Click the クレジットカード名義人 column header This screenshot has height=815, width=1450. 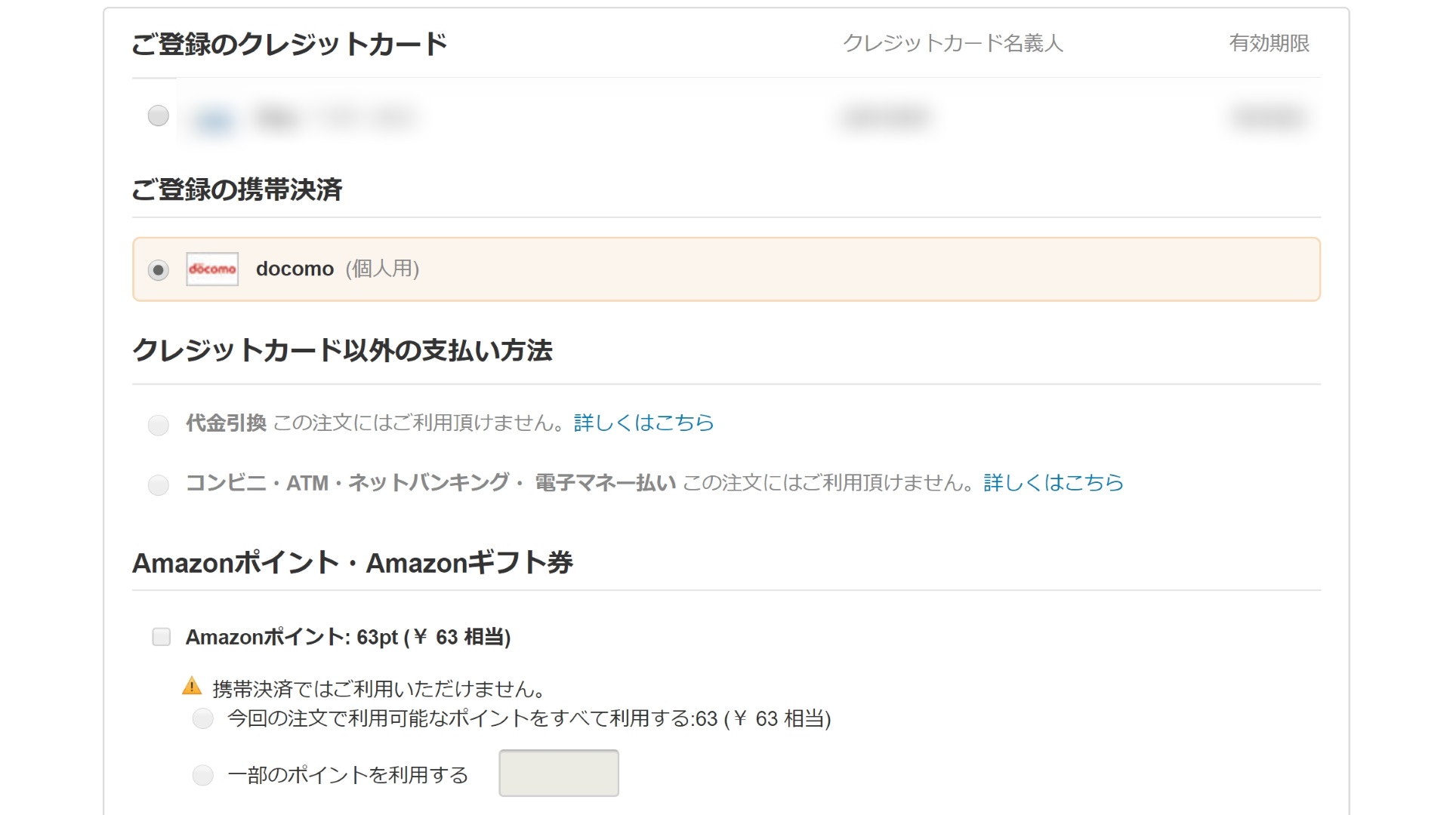[x=952, y=43]
